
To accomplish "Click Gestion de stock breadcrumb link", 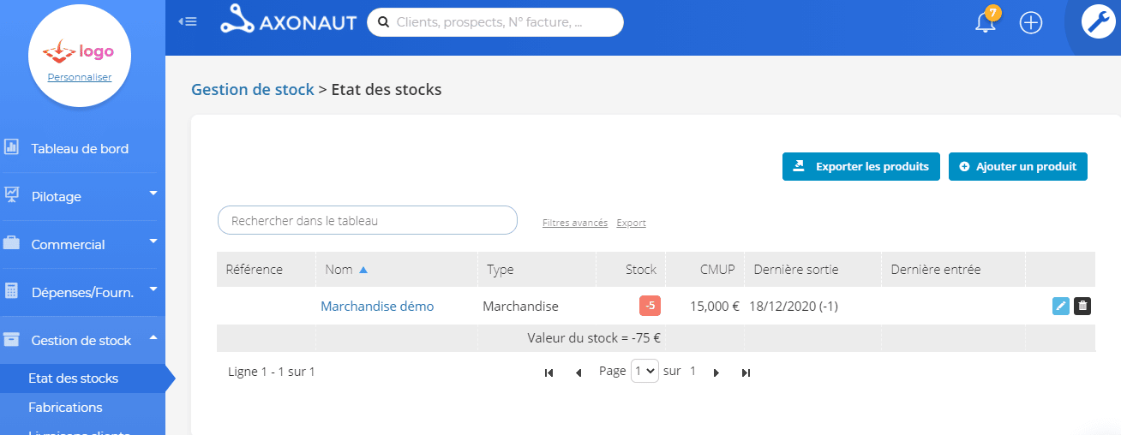I will pyautogui.click(x=253, y=89).
